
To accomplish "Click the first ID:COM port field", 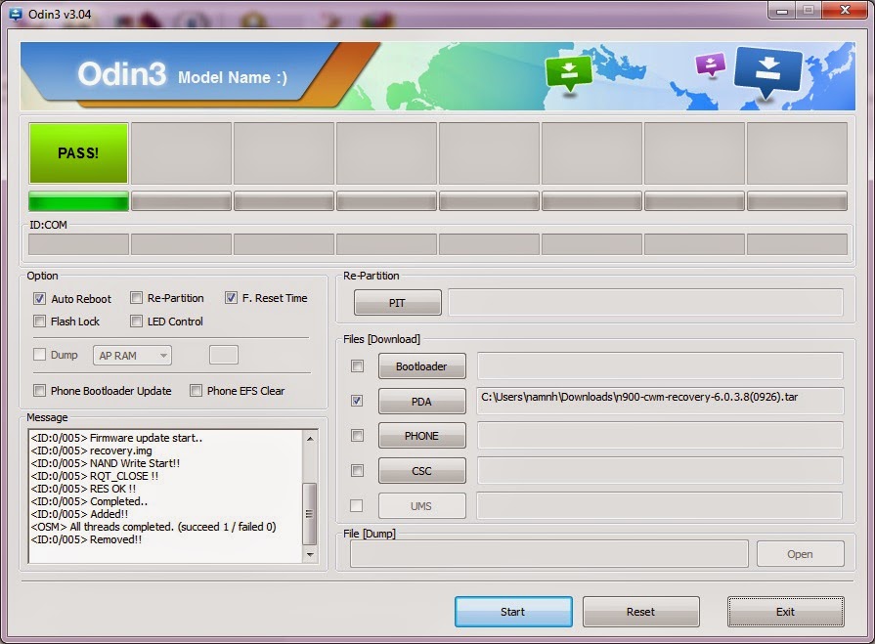I will click(78, 244).
